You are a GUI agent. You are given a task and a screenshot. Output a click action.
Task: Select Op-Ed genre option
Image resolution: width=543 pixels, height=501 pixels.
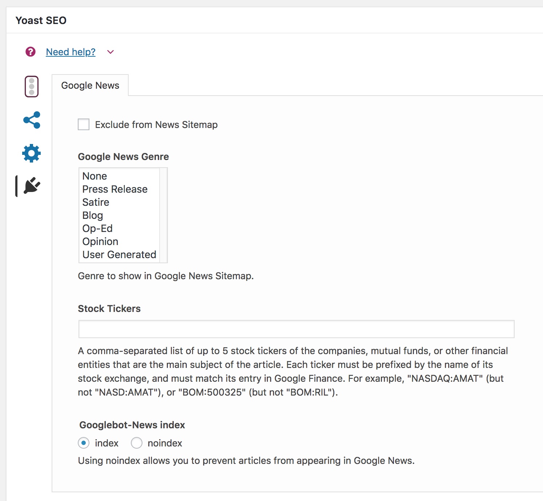(x=119, y=228)
